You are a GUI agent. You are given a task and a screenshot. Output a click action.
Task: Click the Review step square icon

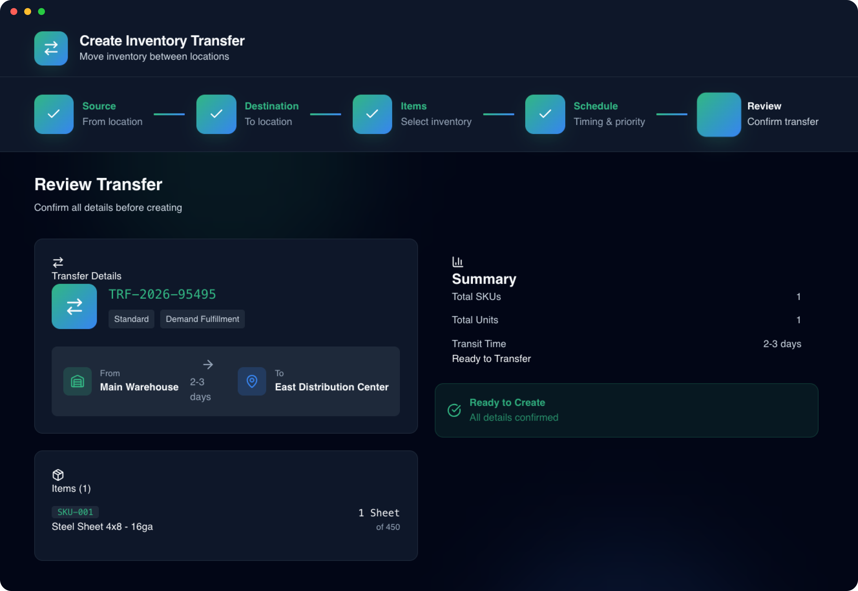coord(718,114)
